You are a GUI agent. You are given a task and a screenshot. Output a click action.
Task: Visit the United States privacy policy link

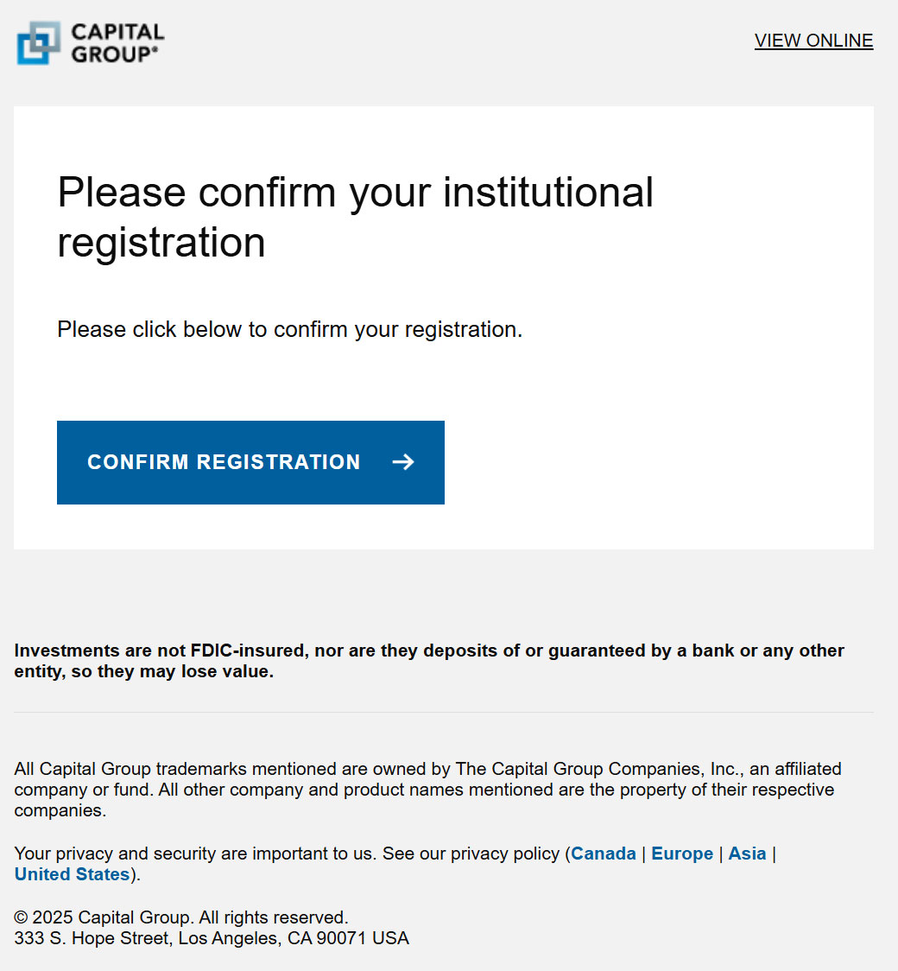[72, 874]
